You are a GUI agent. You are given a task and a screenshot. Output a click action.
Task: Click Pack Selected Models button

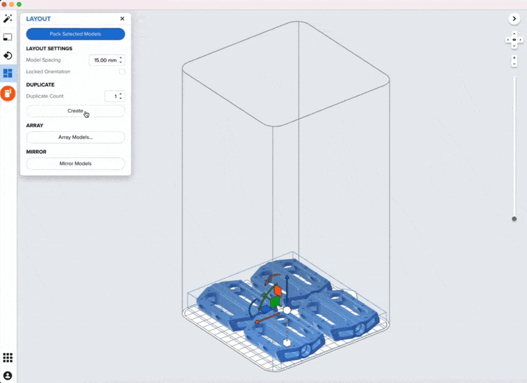pyautogui.click(x=76, y=34)
